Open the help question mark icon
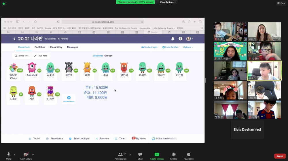 [x=180, y=39]
